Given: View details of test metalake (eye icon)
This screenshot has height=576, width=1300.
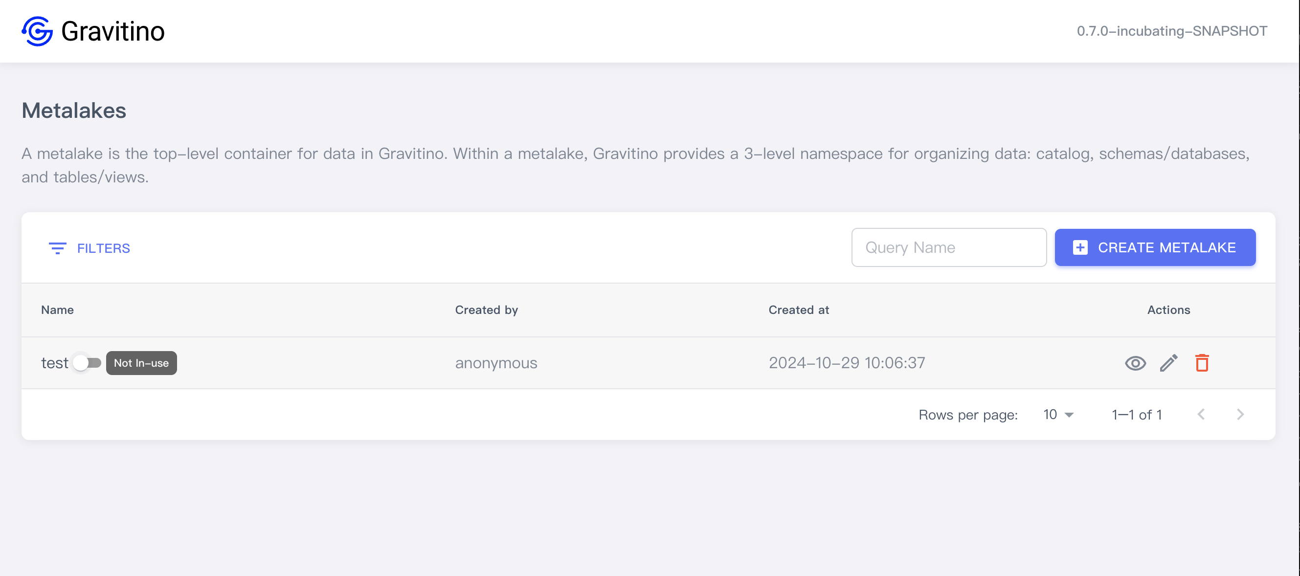Looking at the screenshot, I should [x=1135, y=363].
